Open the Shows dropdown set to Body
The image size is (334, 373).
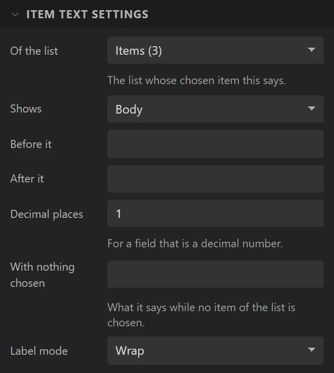pos(216,109)
